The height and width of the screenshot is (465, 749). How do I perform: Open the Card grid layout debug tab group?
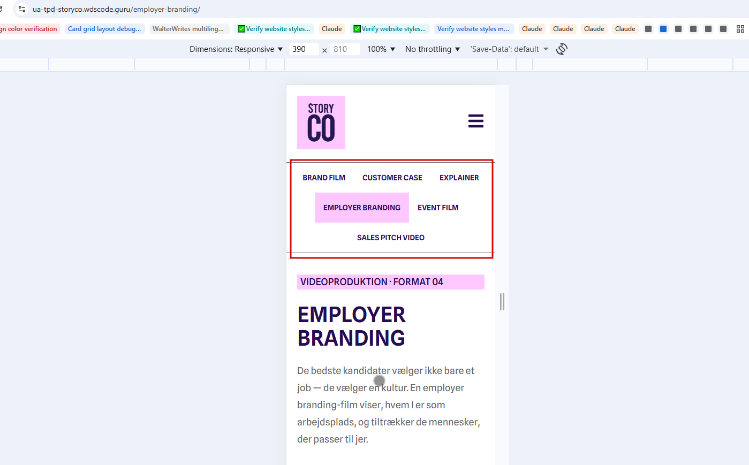coord(104,29)
